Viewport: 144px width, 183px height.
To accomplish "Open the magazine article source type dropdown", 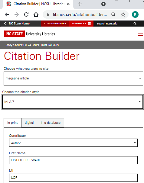I will point(73,79).
